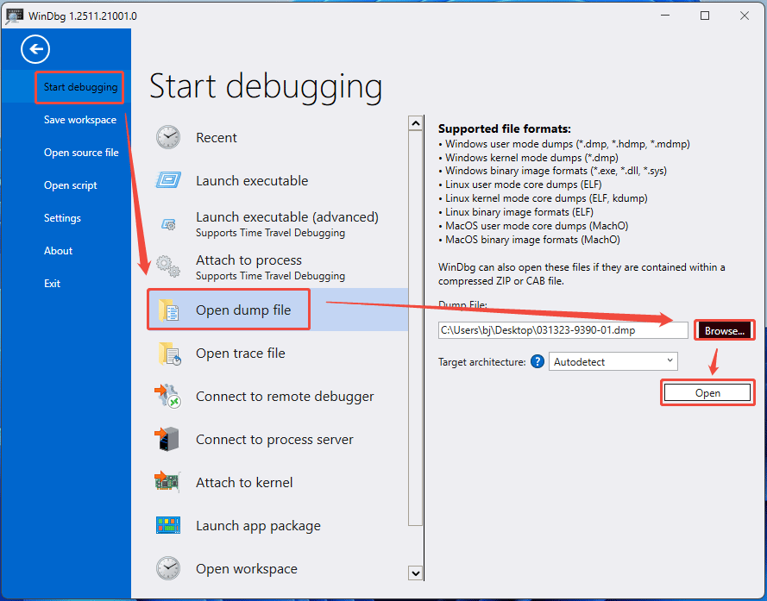Image resolution: width=767 pixels, height=601 pixels.
Task: Open the Recent items view
Action: tap(216, 137)
